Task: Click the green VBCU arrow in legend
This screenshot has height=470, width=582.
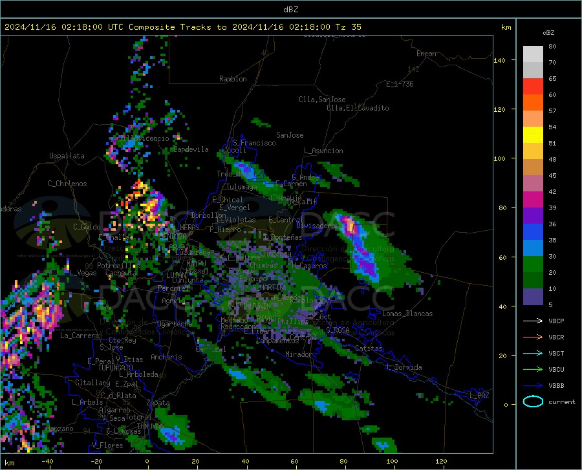Action: pyautogui.click(x=533, y=370)
